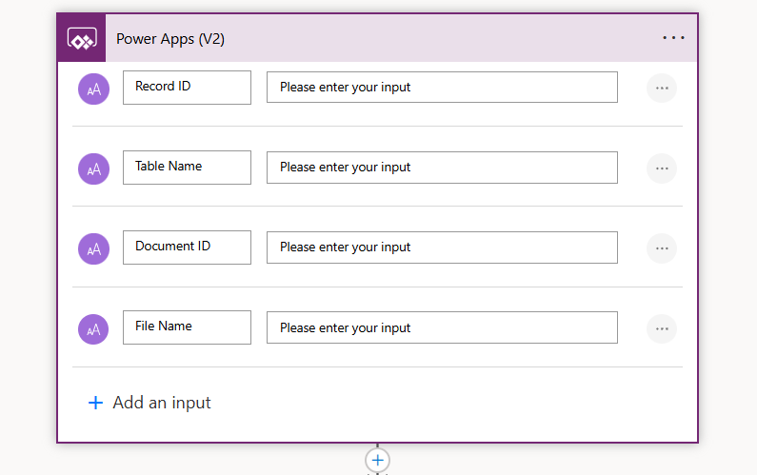The image size is (757, 475).
Task: Click the text type icon beside Table Name
Action: pyautogui.click(x=93, y=168)
